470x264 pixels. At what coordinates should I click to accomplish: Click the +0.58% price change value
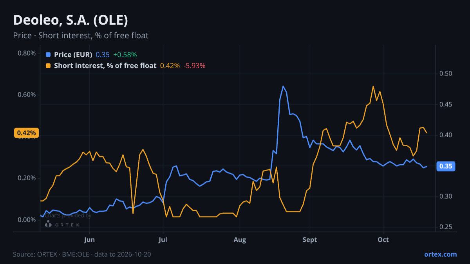coord(125,55)
